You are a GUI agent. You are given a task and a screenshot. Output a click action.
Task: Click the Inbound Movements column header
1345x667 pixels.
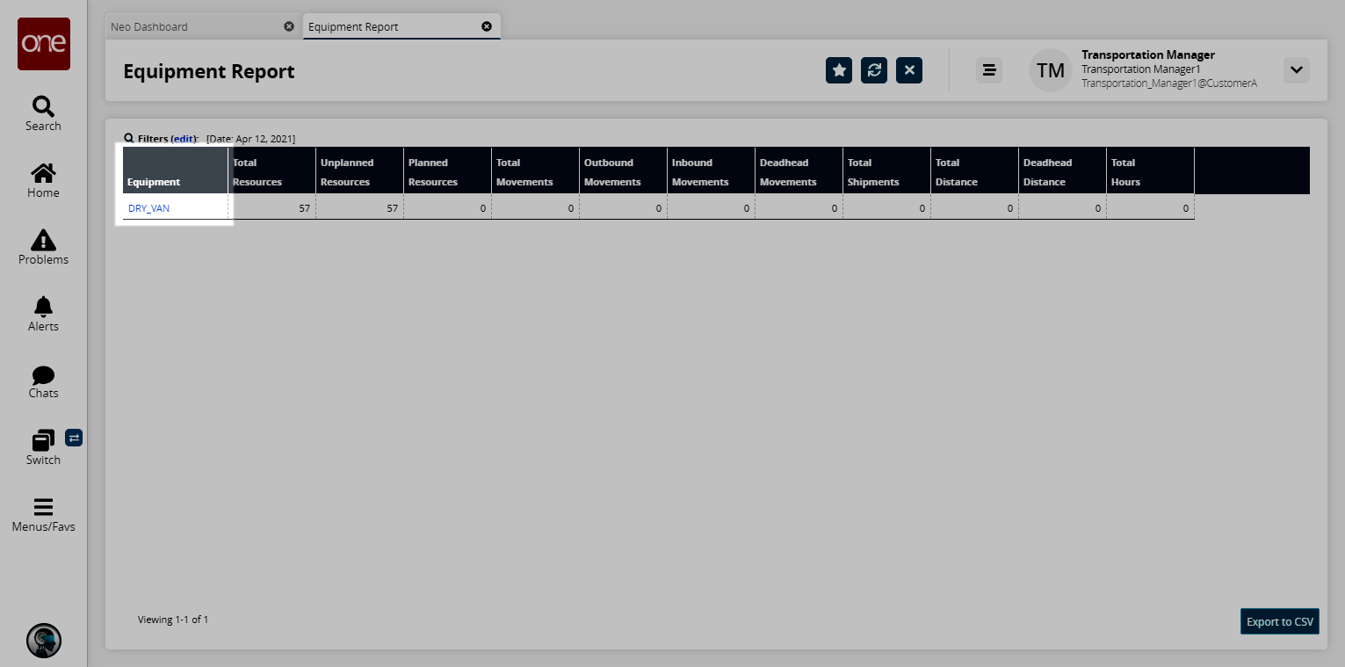[x=712, y=170]
